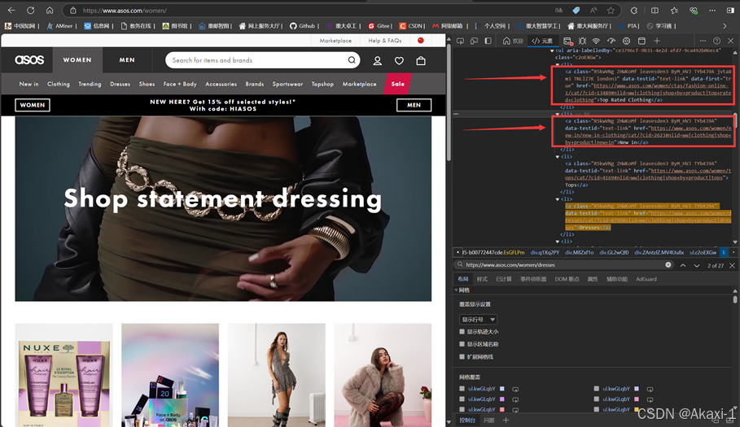Select the 元素 elements tab

pos(543,41)
